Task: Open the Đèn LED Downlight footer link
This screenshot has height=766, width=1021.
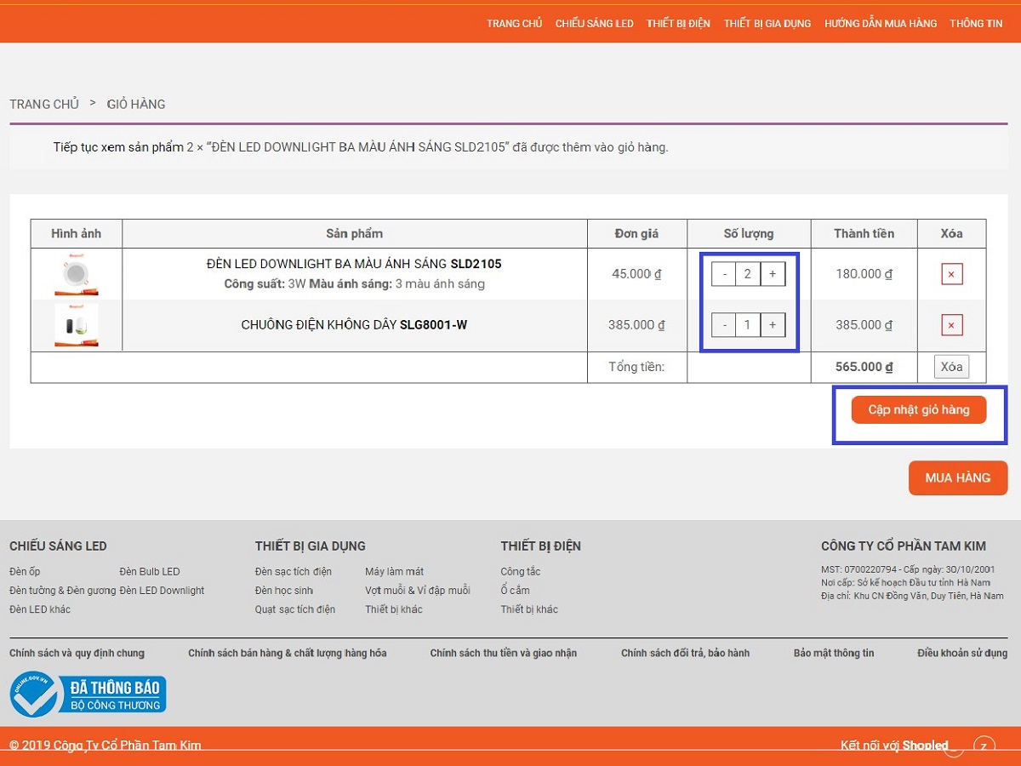Action: click(x=162, y=591)
